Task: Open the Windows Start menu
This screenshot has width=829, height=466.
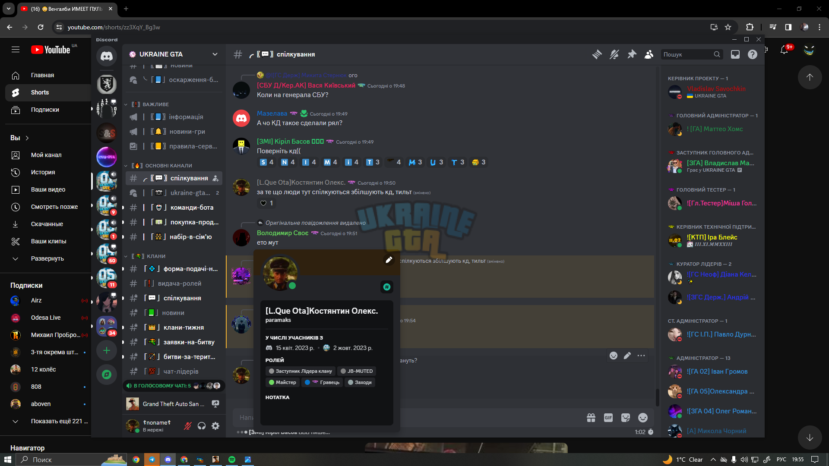Action: pyautogui.click(x=7, y=460)
